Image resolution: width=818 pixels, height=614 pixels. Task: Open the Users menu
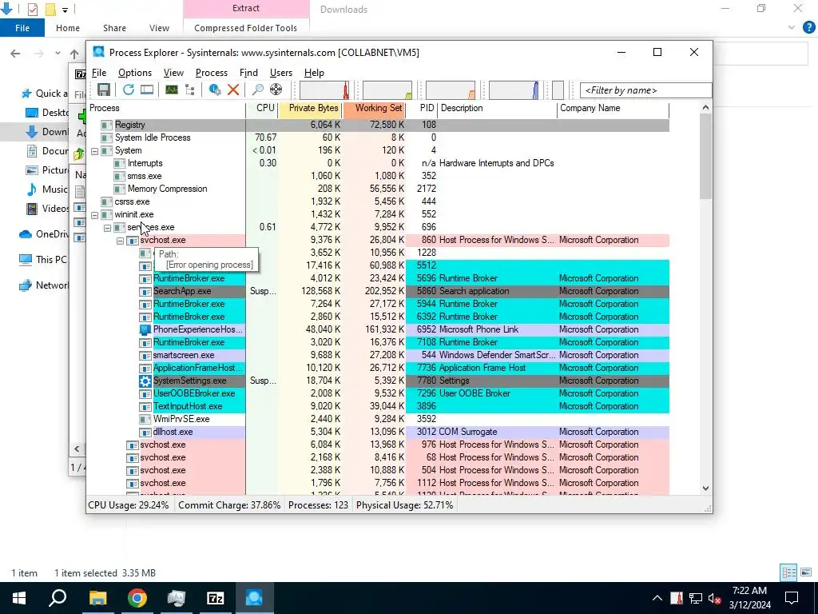[x=280, y=73]
